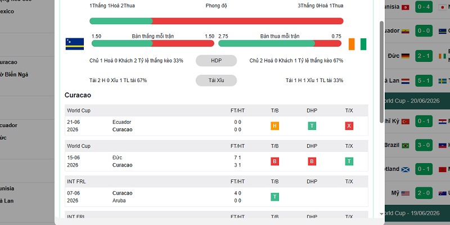
Task: Click the Ivory Coast flag icon
Action: [x=357, y=44]
